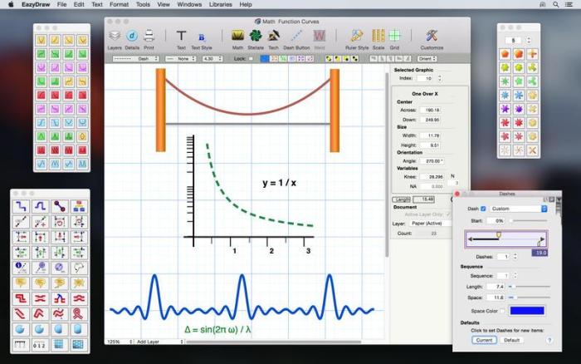Screen dimensions: 581x364
Task: Open the Orient popup menu
Action: pyautogui.click(x=427, y=59)
